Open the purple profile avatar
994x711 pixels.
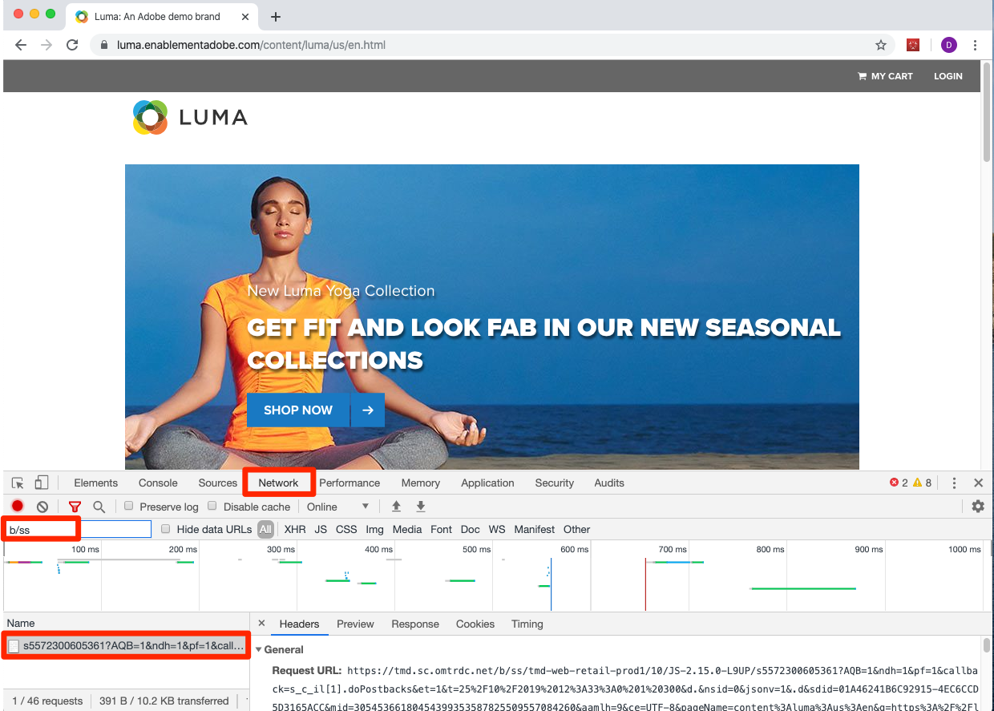[x=949, y=45]
